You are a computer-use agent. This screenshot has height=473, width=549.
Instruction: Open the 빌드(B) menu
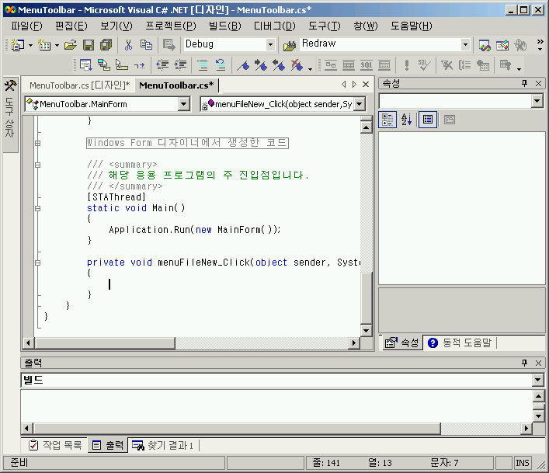click(x=225, y=26)
